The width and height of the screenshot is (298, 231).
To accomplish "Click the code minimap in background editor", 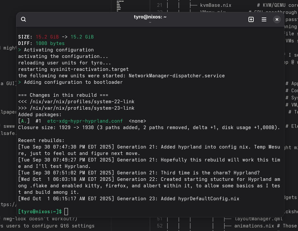I will (120, 5).
